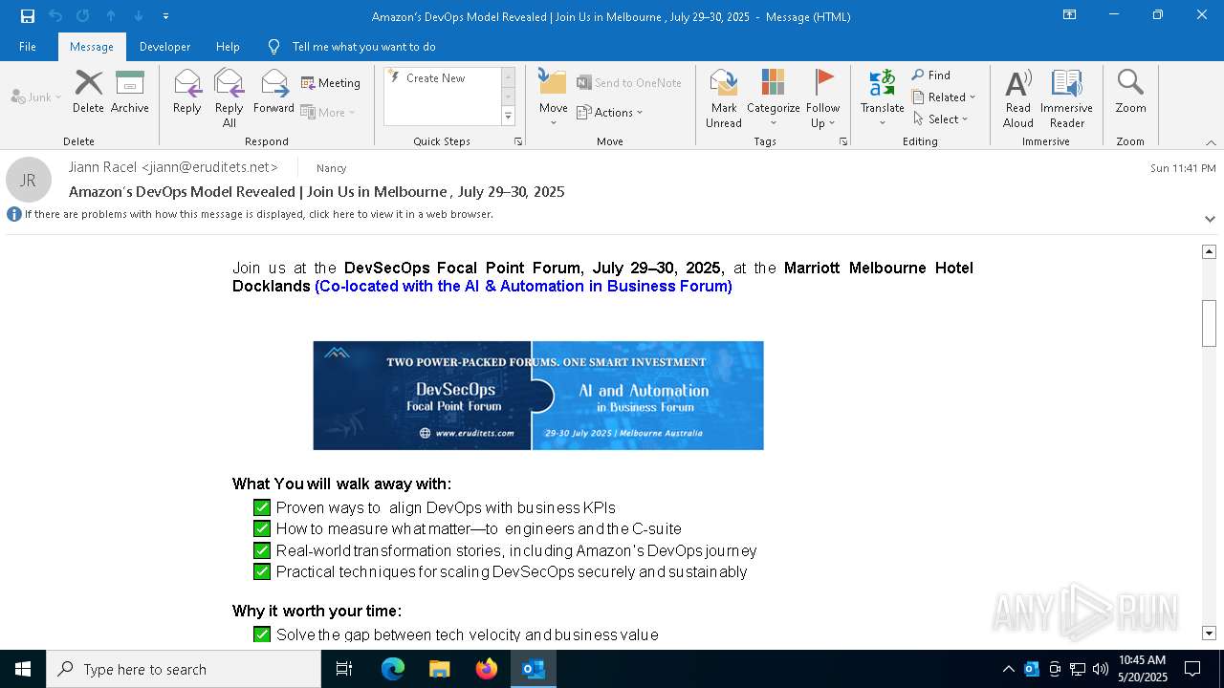Open the Move dropdown

click(553, 98)
